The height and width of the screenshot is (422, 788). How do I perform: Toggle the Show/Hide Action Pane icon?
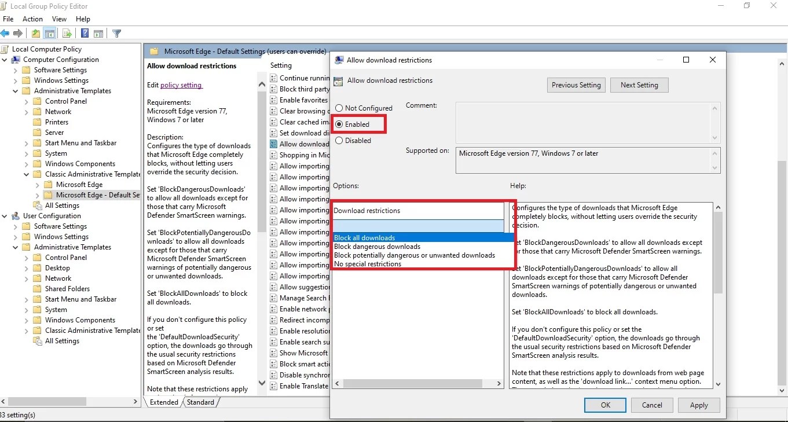98,34
